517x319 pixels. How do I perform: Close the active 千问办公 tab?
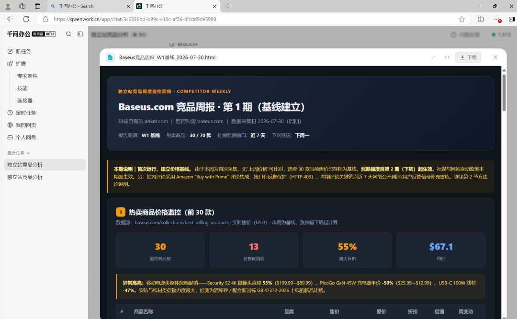tap(214, 6)
